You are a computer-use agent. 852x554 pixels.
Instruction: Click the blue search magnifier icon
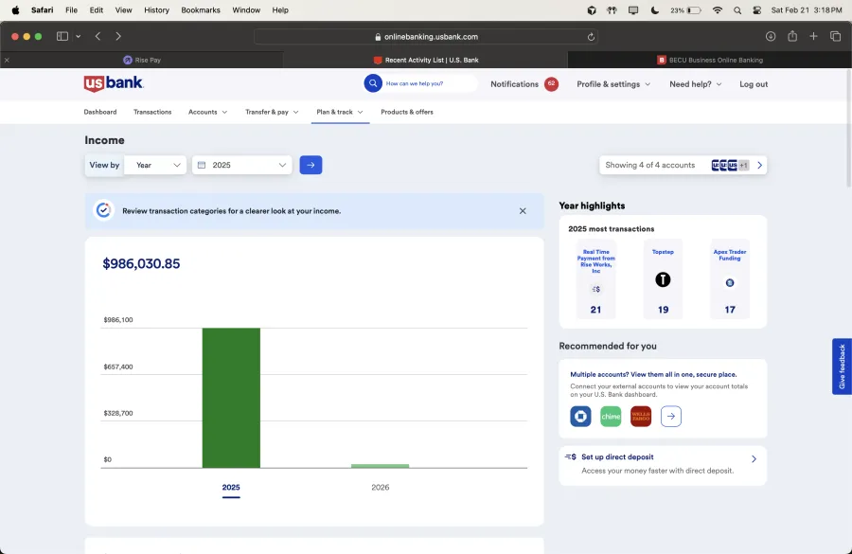click(373, 83)
